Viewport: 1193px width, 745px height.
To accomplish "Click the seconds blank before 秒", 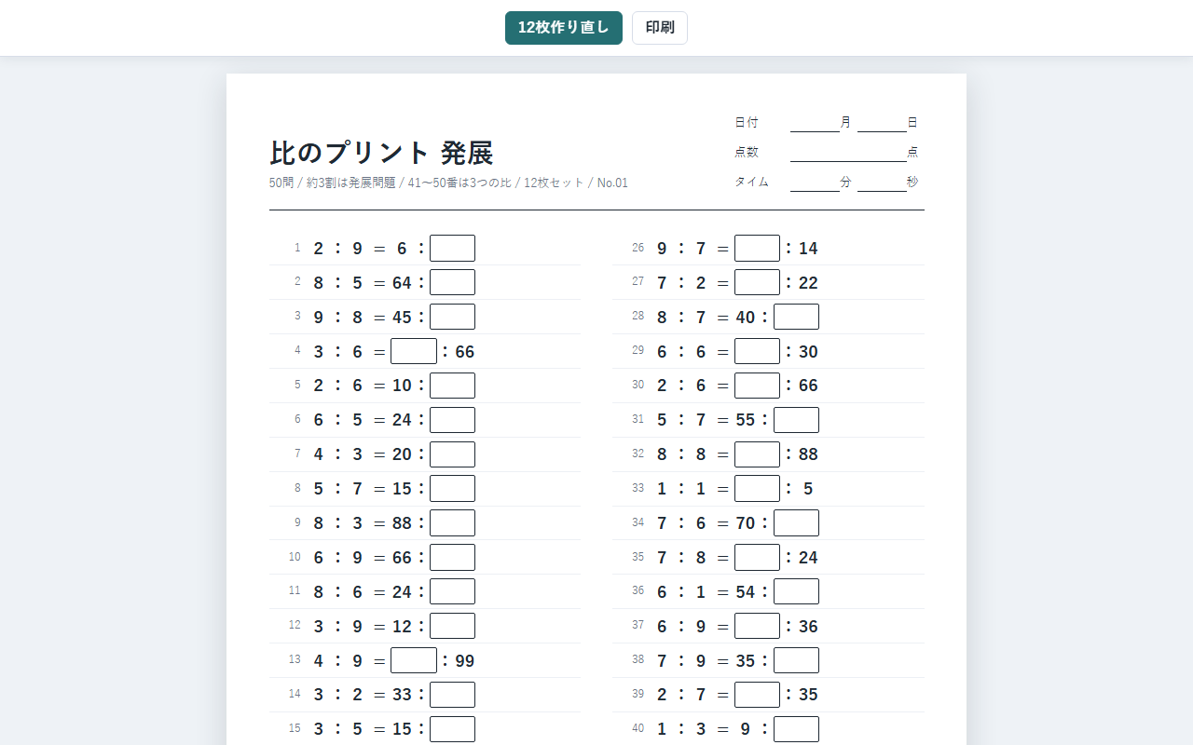I will point(882,183).
